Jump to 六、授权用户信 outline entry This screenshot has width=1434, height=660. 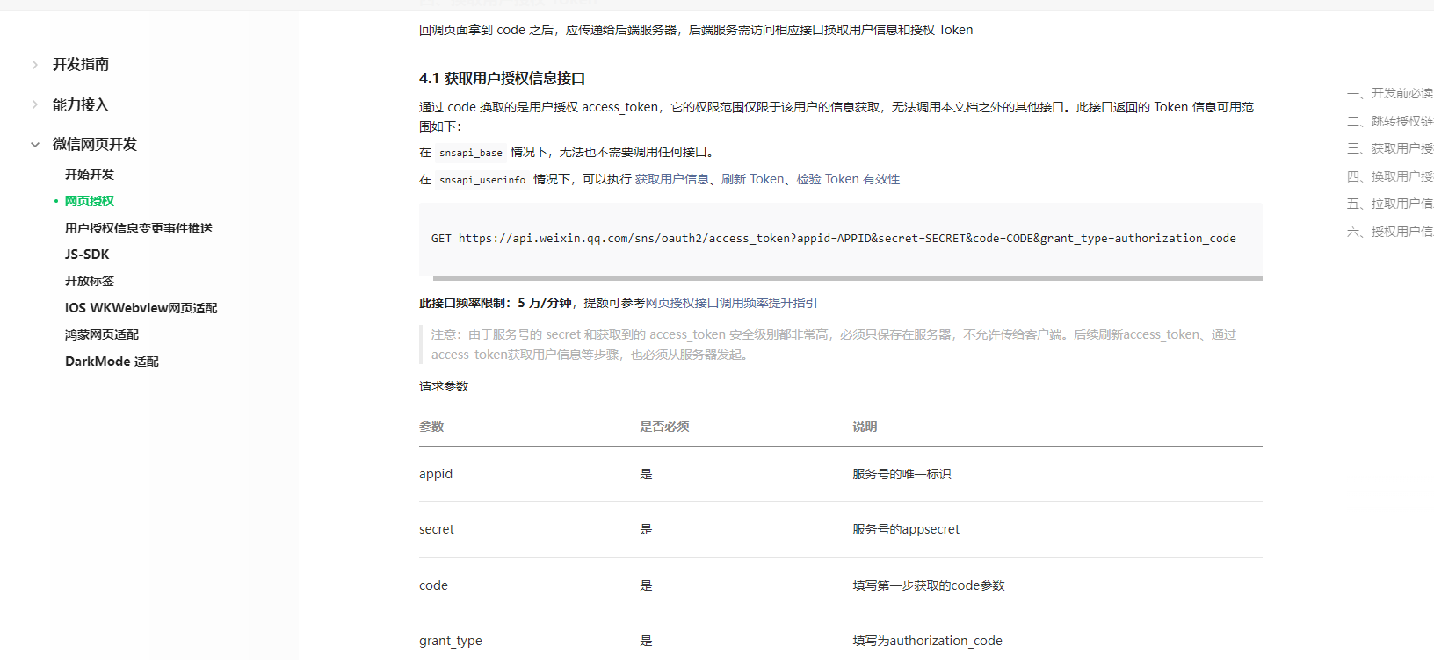tap(1390, 232)
